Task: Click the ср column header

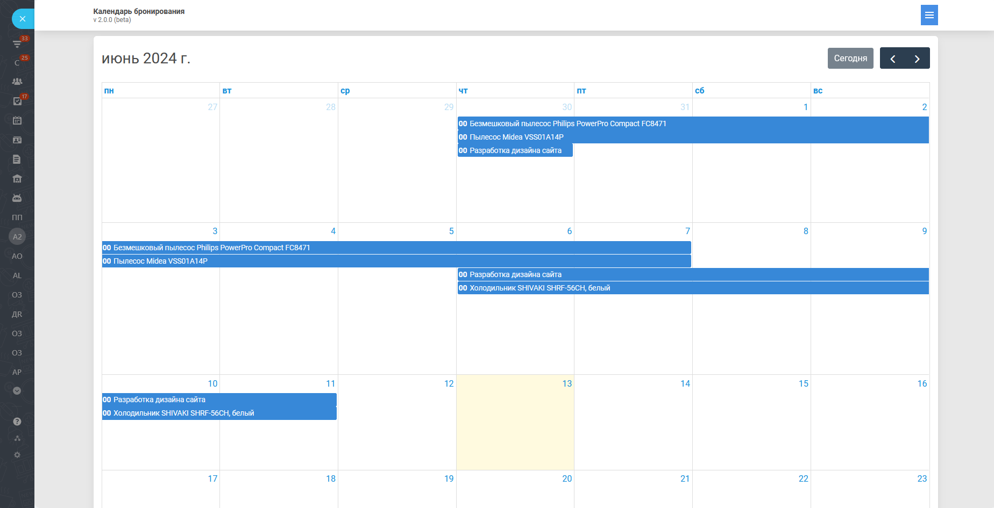Action: pyautogui.click(x=345, y=91)
